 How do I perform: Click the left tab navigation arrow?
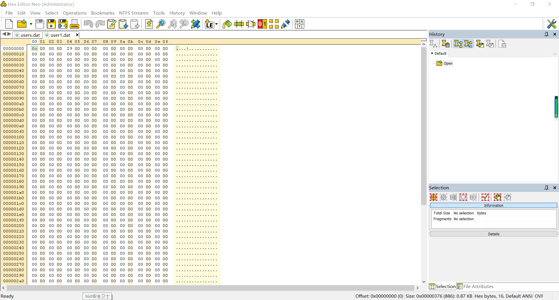[4, 34]
